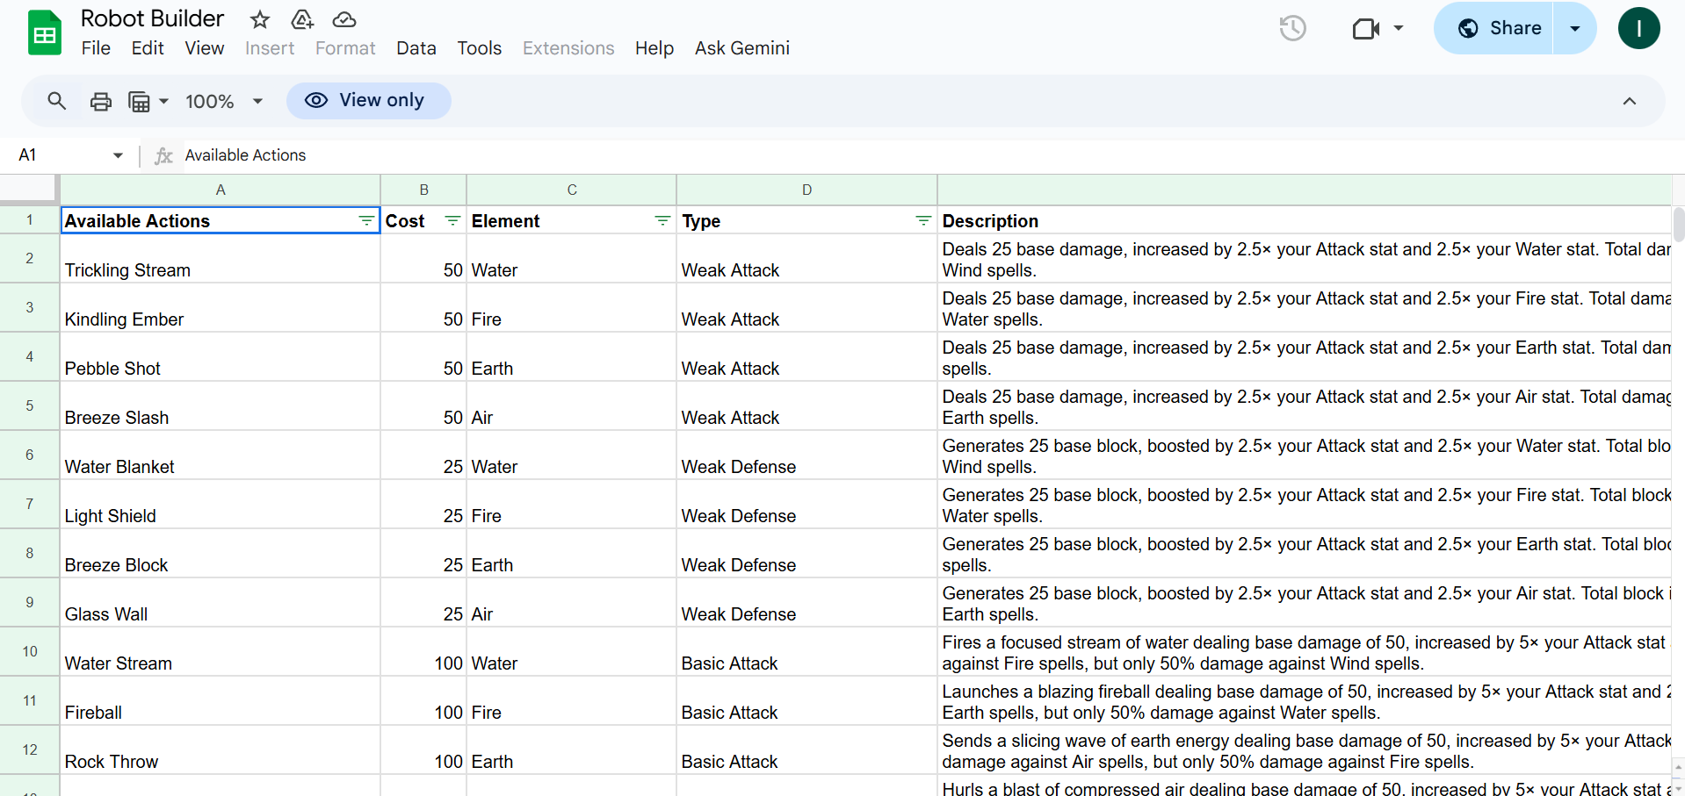
Task: Select the Fireball cell
Action: coord(220,712)
